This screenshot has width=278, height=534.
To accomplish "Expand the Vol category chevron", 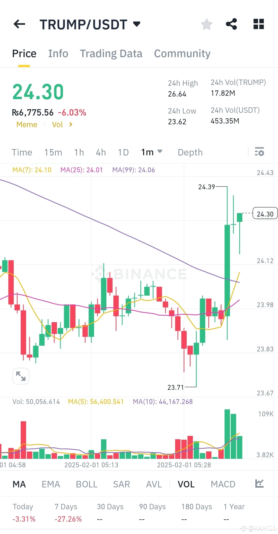I will point(70,124).
